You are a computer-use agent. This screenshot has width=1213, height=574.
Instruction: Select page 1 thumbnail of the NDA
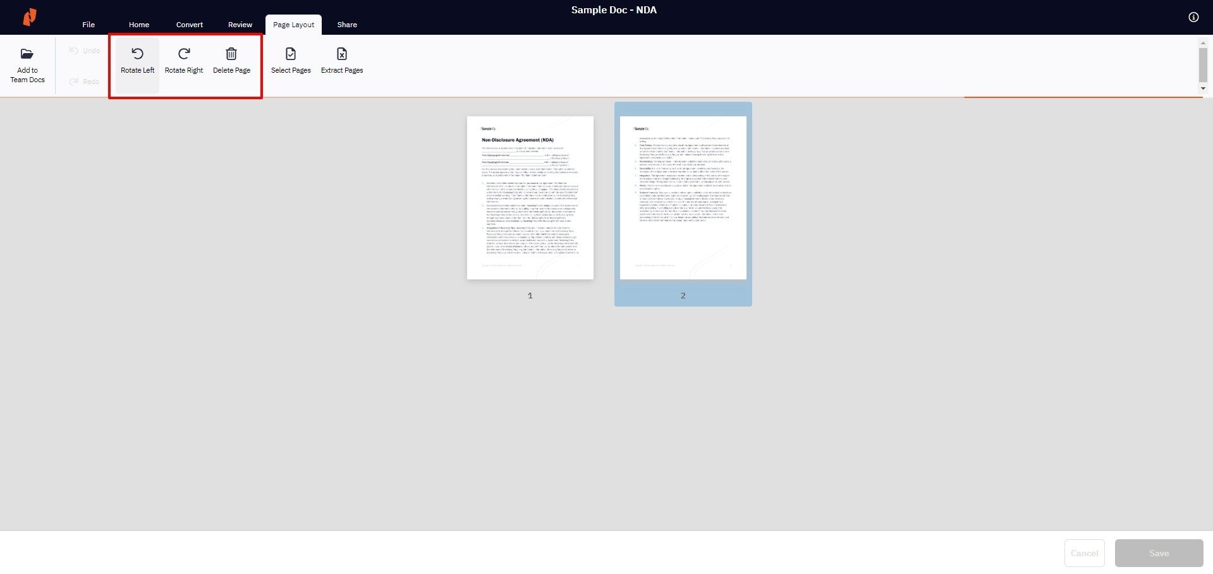pos(530,197)
